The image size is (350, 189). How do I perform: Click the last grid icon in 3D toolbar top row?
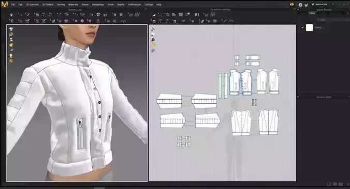(x=137, y=14)
